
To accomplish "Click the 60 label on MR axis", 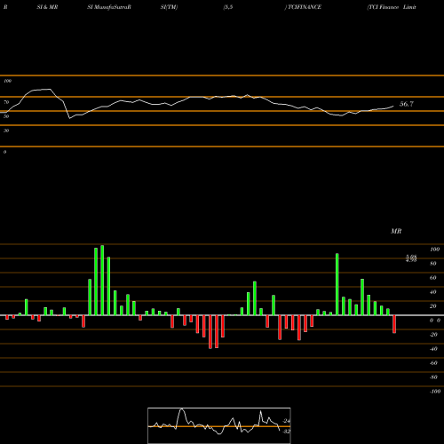I will 433,278.
